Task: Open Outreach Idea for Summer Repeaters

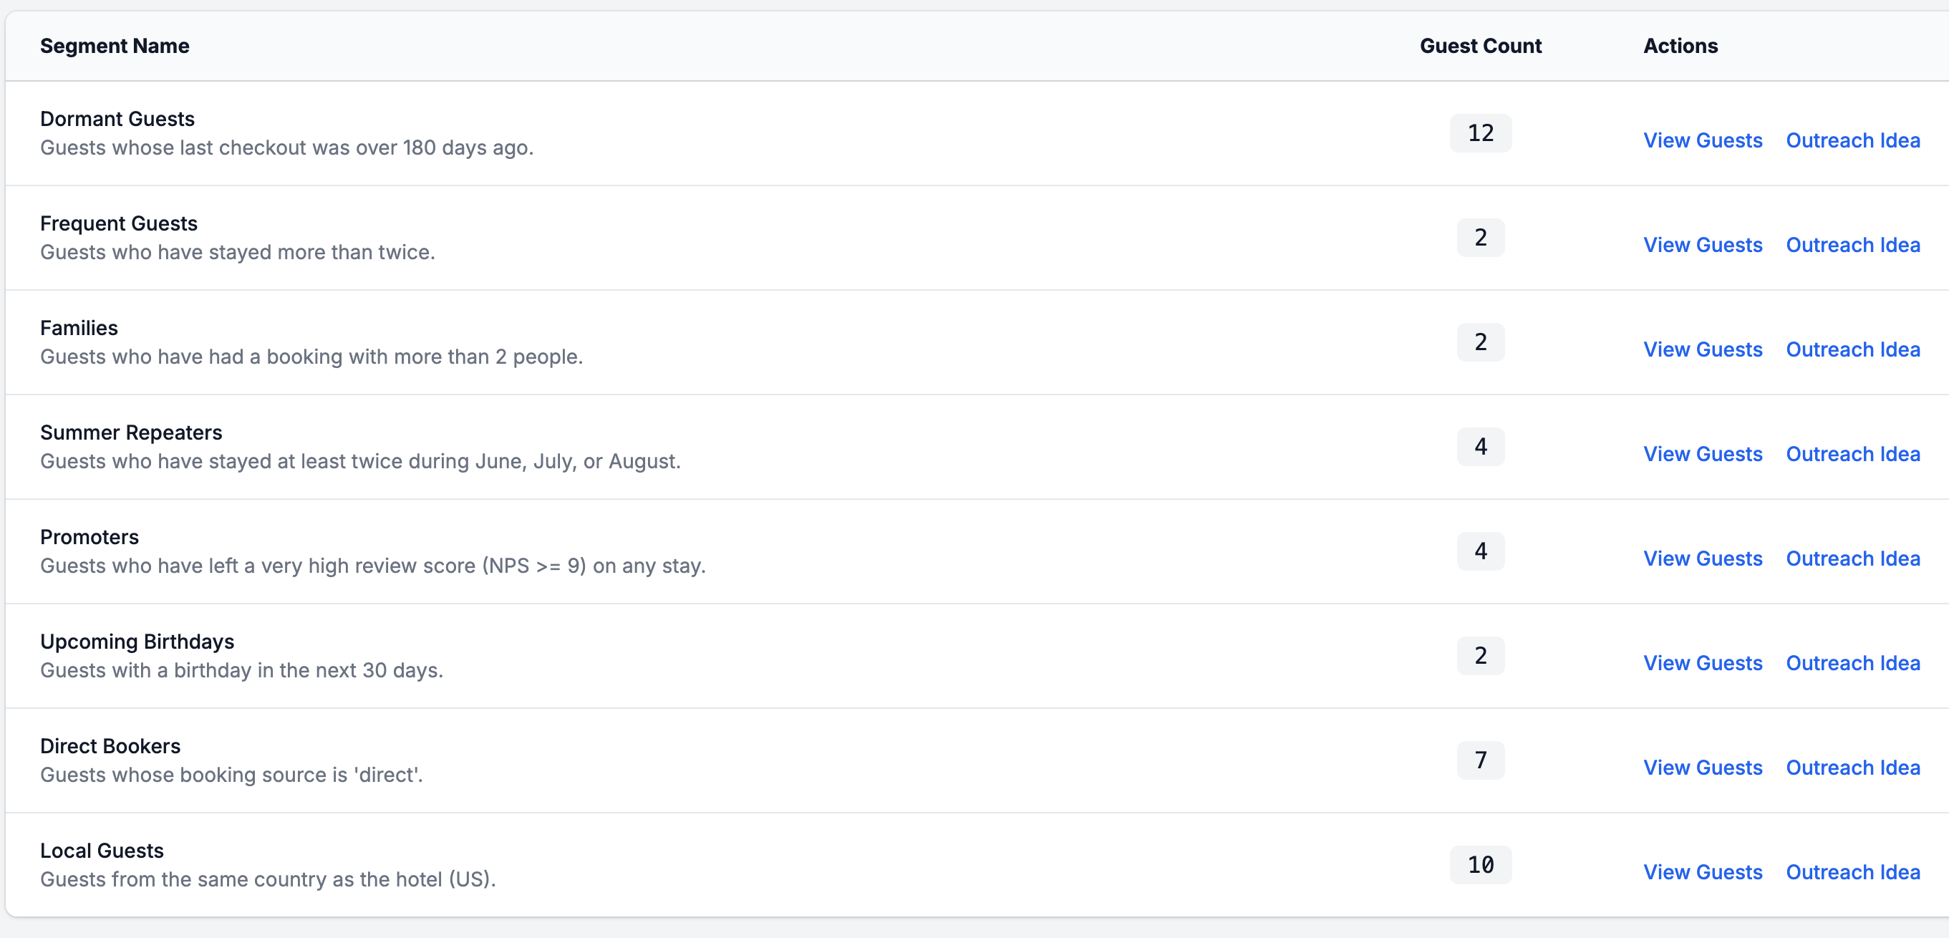Action: (x=1854, y=454)
